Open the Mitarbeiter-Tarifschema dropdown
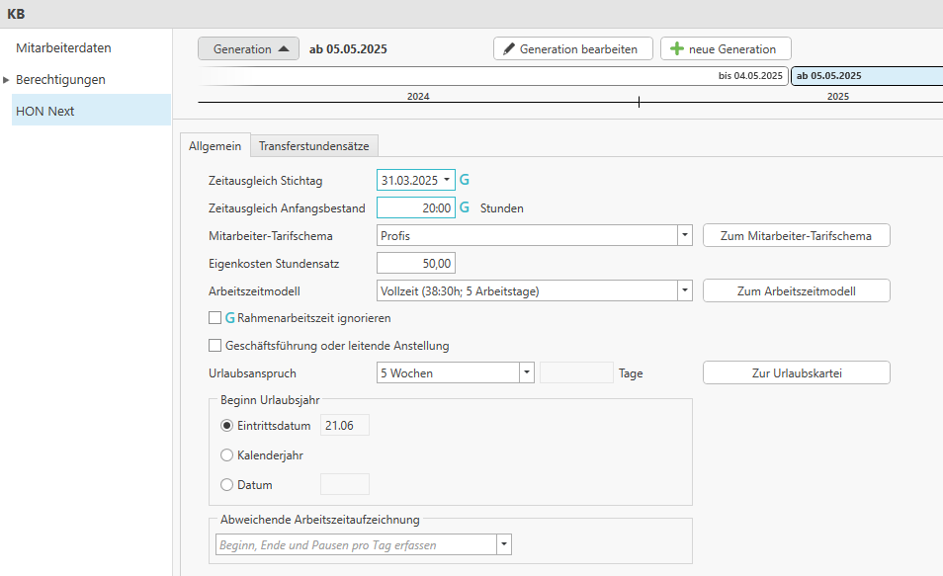Screen dimensions: 943x576 (684, 236)
